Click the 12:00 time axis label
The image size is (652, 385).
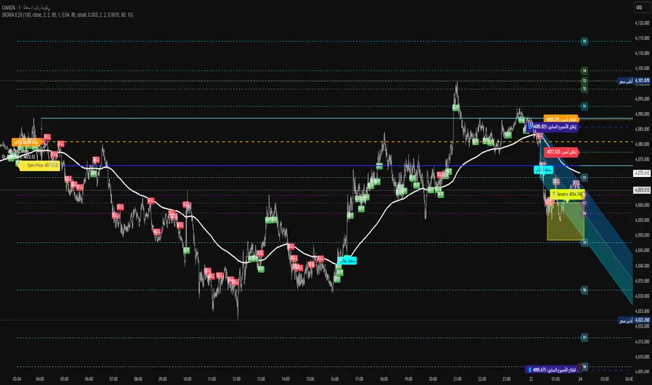pyautogui.click(x=236, y=379)
